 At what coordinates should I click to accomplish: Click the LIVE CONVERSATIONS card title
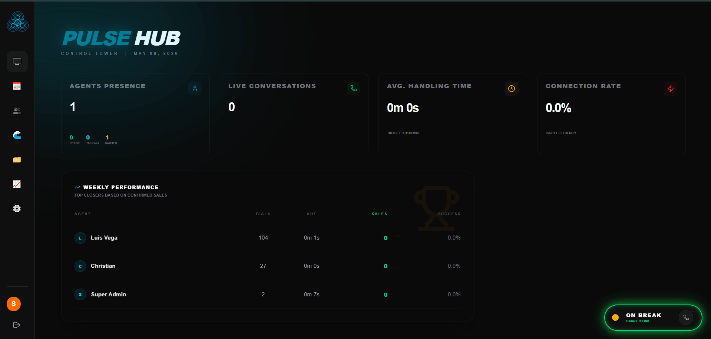272,86
